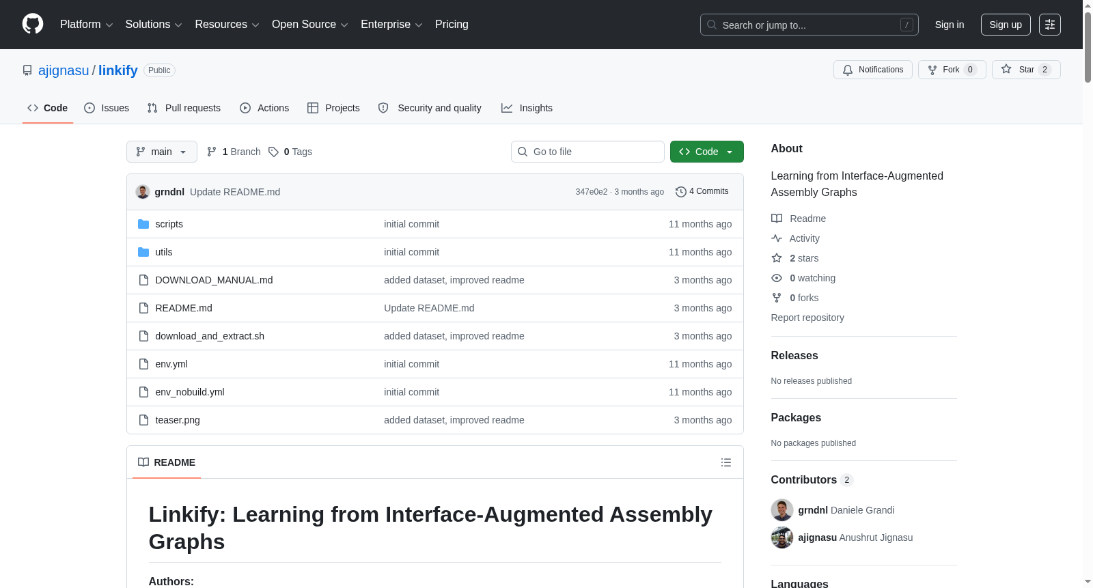
Task: Click the Sign up button
Action: (1006, 25)
